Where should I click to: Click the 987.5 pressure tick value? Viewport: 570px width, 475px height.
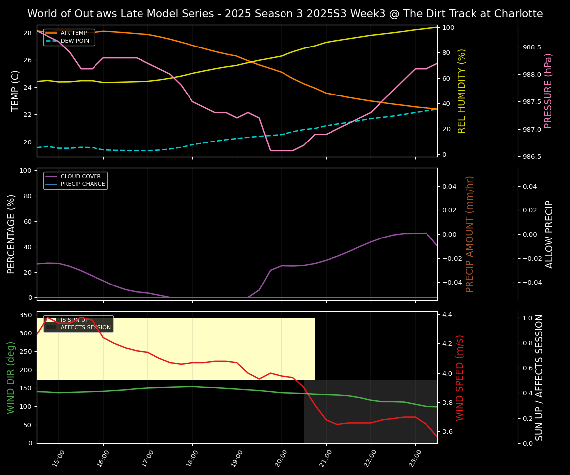(x=532, y=102)
